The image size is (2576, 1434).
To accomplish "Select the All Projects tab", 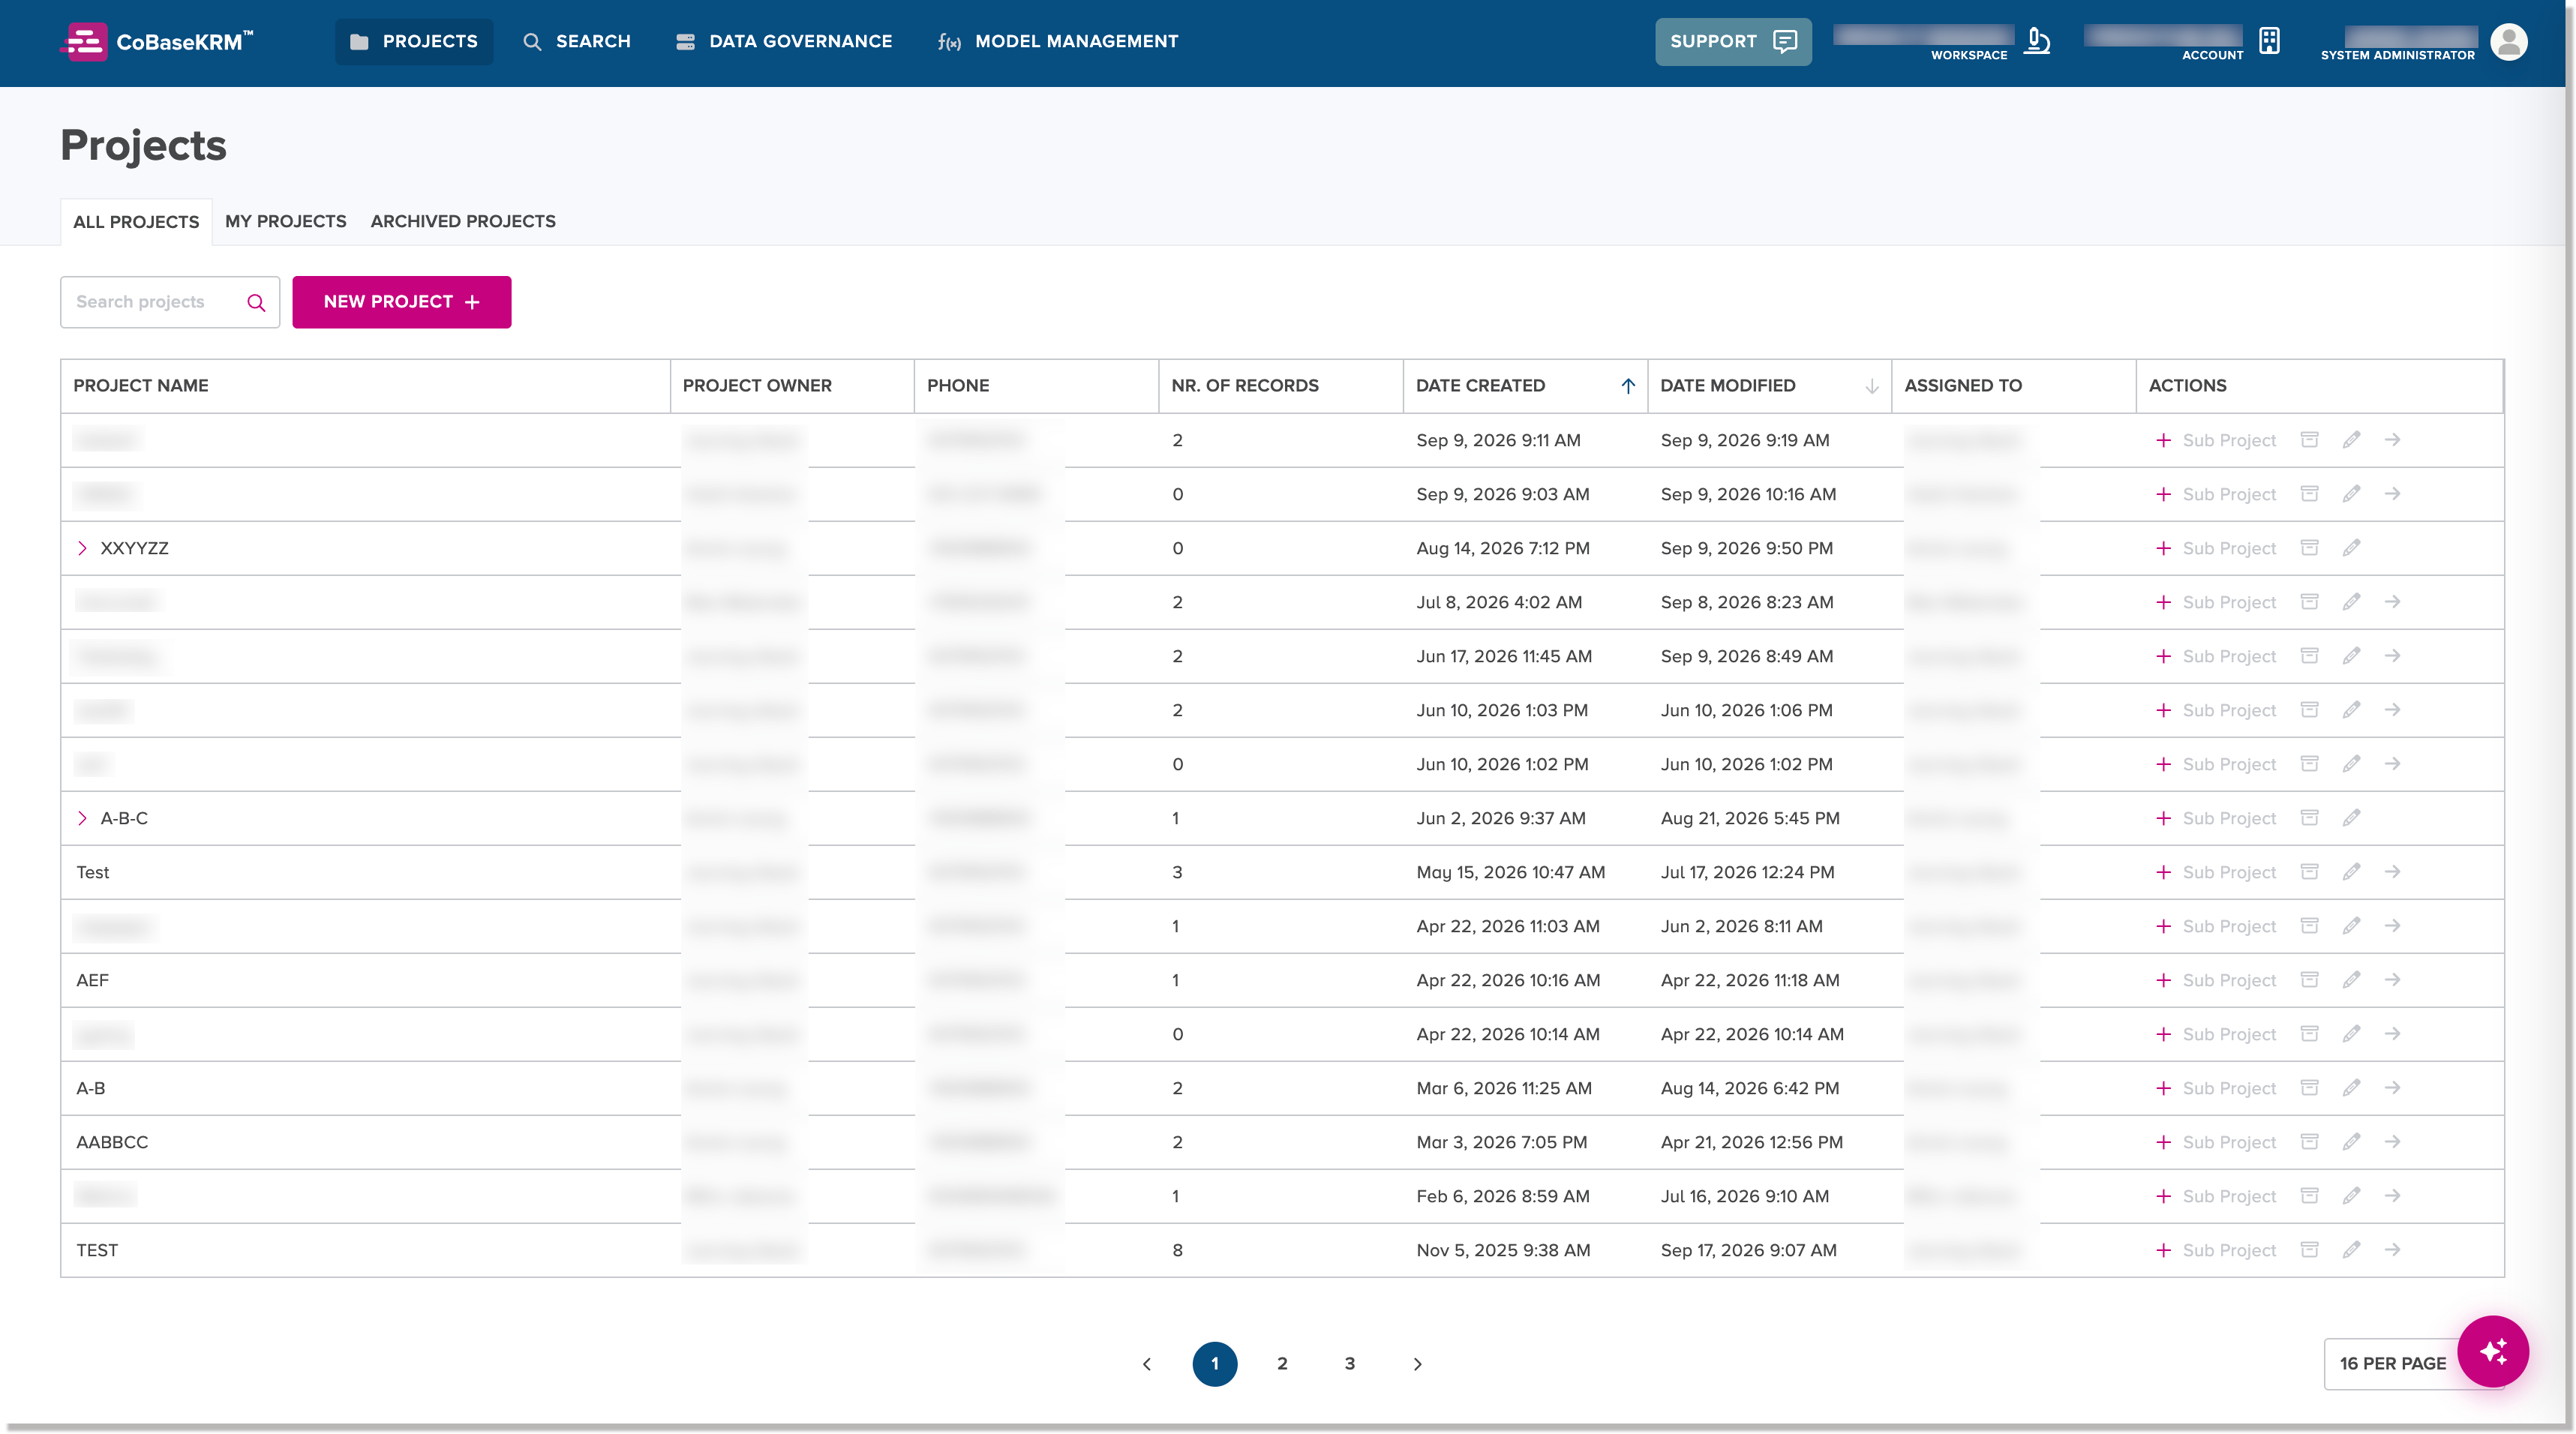I will coord(136,222).
